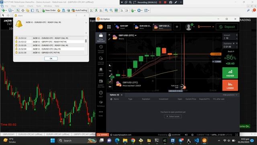Open Trading History in the sidebar

[101, 49]
